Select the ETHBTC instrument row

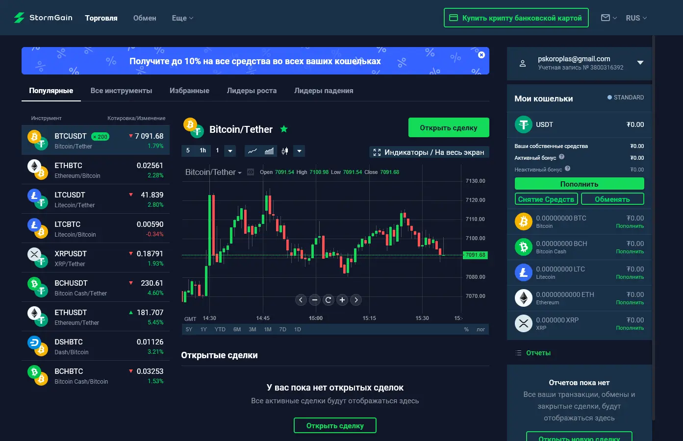pyautogui.click(x=96, y=170)
